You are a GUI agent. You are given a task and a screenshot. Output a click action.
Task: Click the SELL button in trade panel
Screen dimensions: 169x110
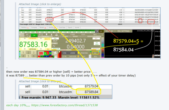pyautogui.click(x=95, y=56)
